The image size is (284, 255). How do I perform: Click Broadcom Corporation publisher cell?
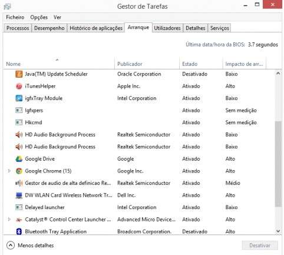(144, 232)
